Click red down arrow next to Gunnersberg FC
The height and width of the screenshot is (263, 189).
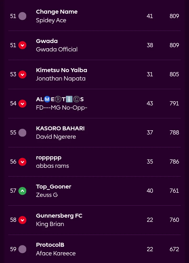tap(22, 220)
